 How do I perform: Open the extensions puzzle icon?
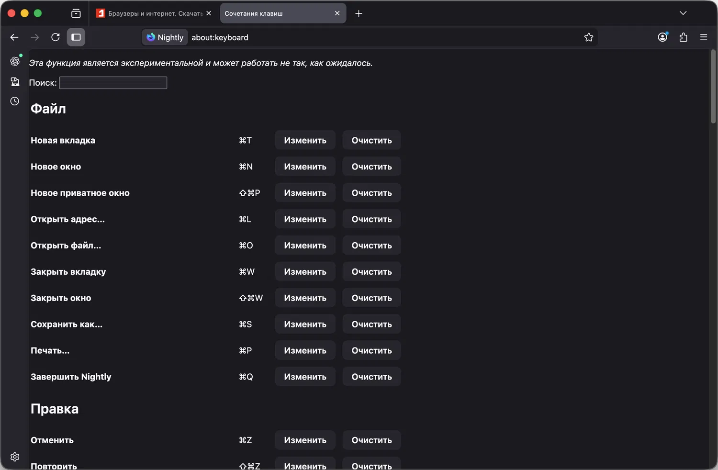point(683,37)
